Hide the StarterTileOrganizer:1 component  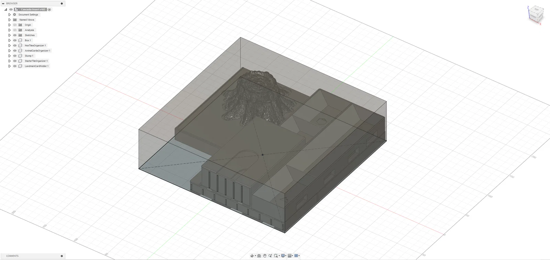[x=15, y=61]
